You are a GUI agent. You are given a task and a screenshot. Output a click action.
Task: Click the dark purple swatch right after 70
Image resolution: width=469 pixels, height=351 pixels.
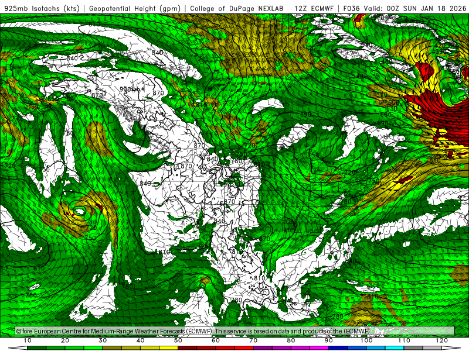tap(263, 348)
